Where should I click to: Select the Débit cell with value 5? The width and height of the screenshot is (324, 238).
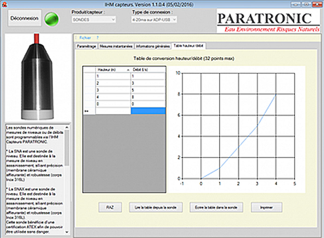click(148, 90)
